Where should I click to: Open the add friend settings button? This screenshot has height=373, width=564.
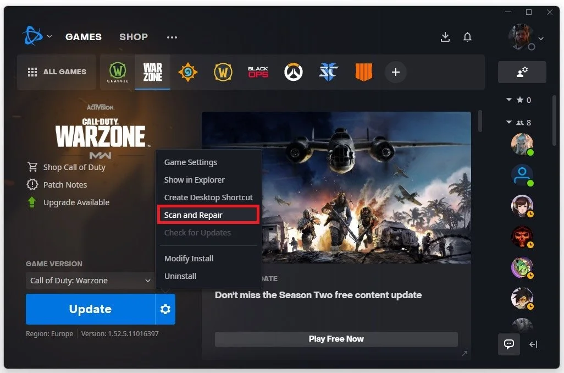pyautogui.click(x=522, y=72)
